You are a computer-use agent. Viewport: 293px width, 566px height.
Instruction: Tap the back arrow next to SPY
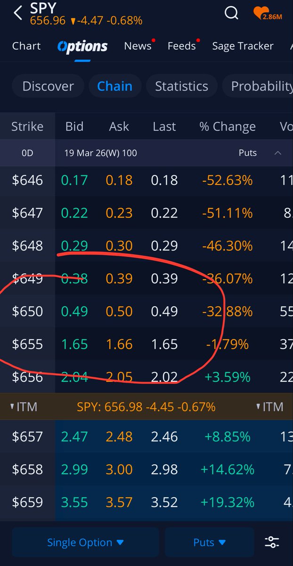click(x=18, y=13)
